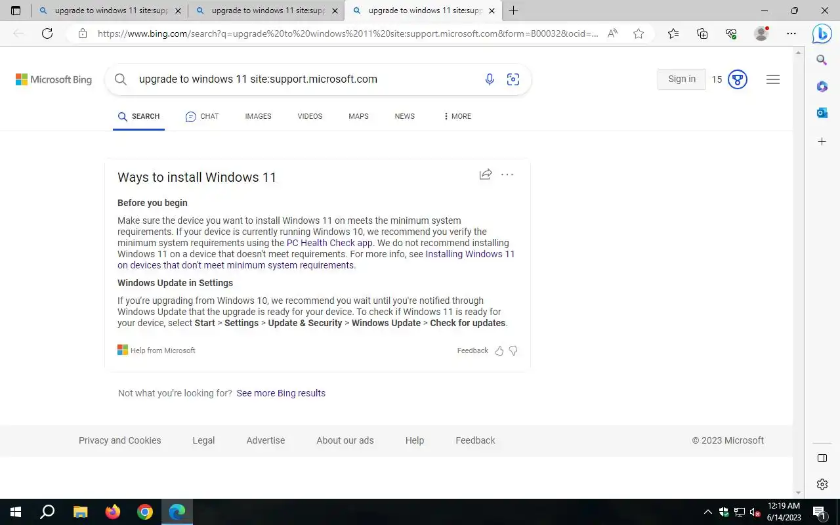Screen dimensions: 840x525
Task: Open Edge Settings and more menu
Action: tap(791, 33)
